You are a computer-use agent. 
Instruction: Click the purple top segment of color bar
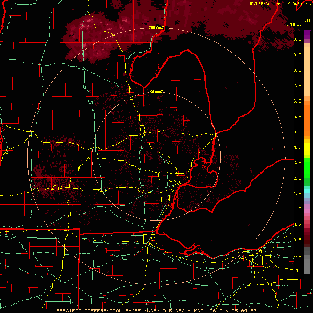[x=307, y=35]
